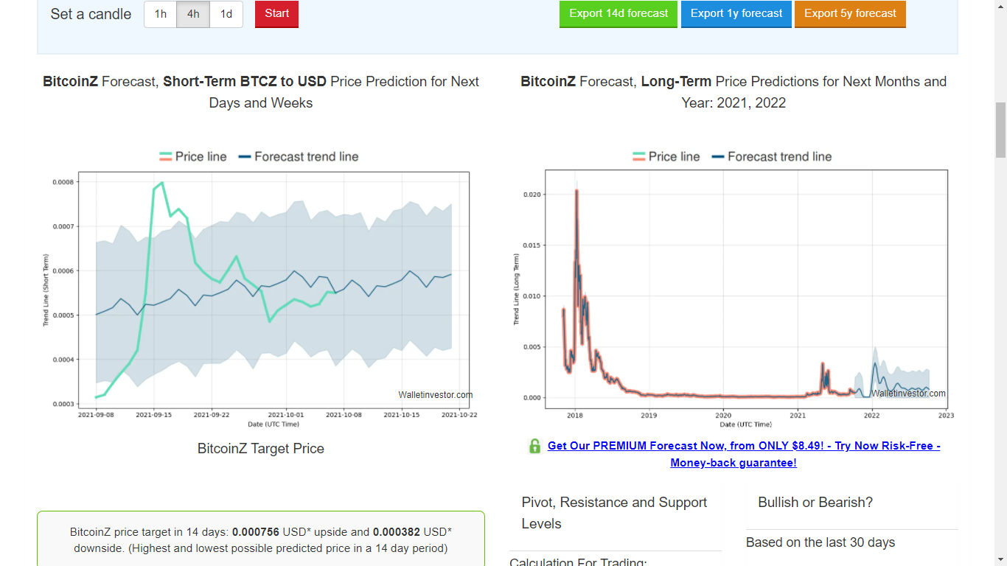The height and width of the screenshot is (566, 1007).
Task: Select the 1h candle option
Action: coord(160,14)
